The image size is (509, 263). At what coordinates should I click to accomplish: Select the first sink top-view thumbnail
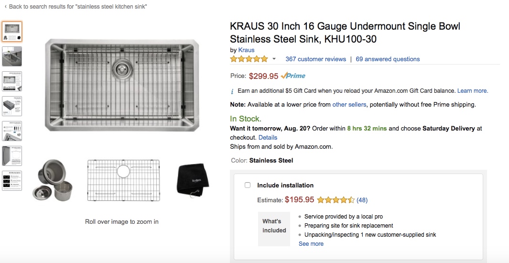click(x=12, y=32)
